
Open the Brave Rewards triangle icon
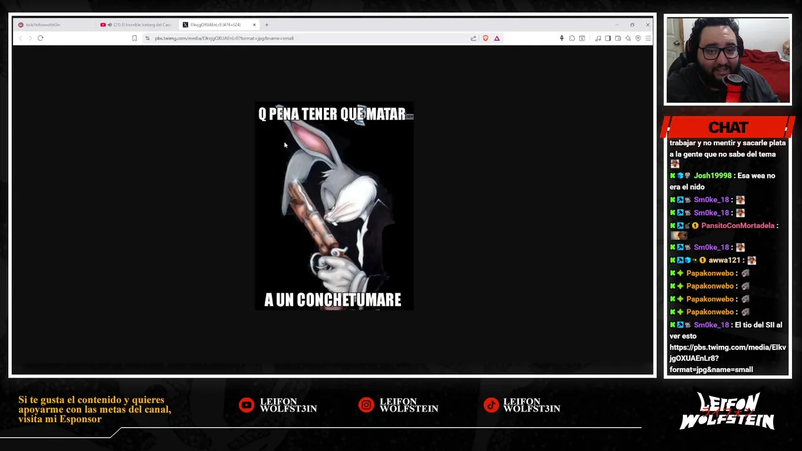coord(497,38)
